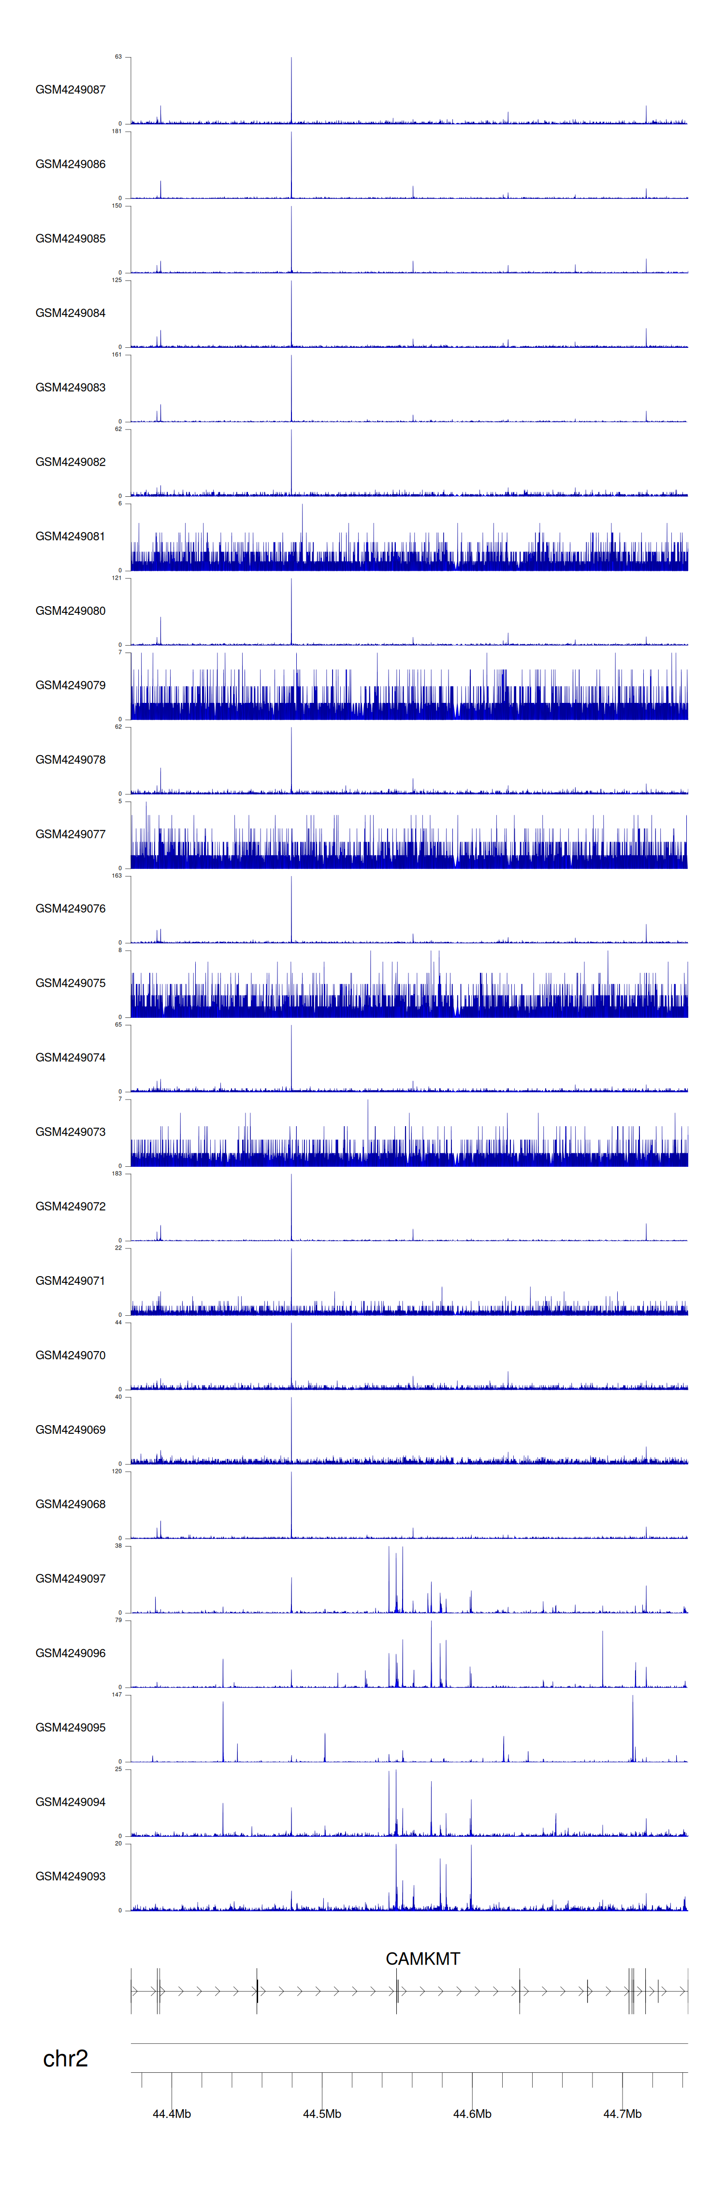The image size is (725, 2201).
Task: Select the GSM4249086 track label
Action: (x=70, y=164)
